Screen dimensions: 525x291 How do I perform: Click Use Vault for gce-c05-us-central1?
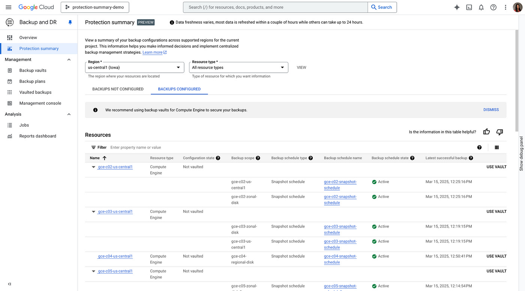[496, 271]
